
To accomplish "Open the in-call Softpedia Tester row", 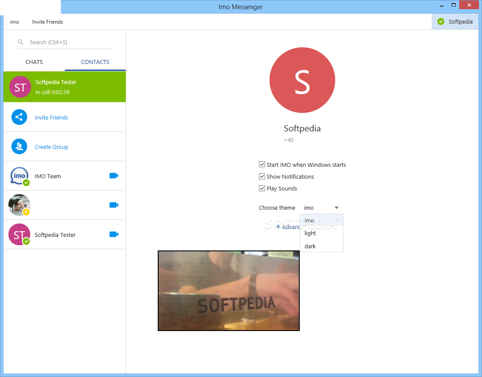I will (x=64, y=87).
